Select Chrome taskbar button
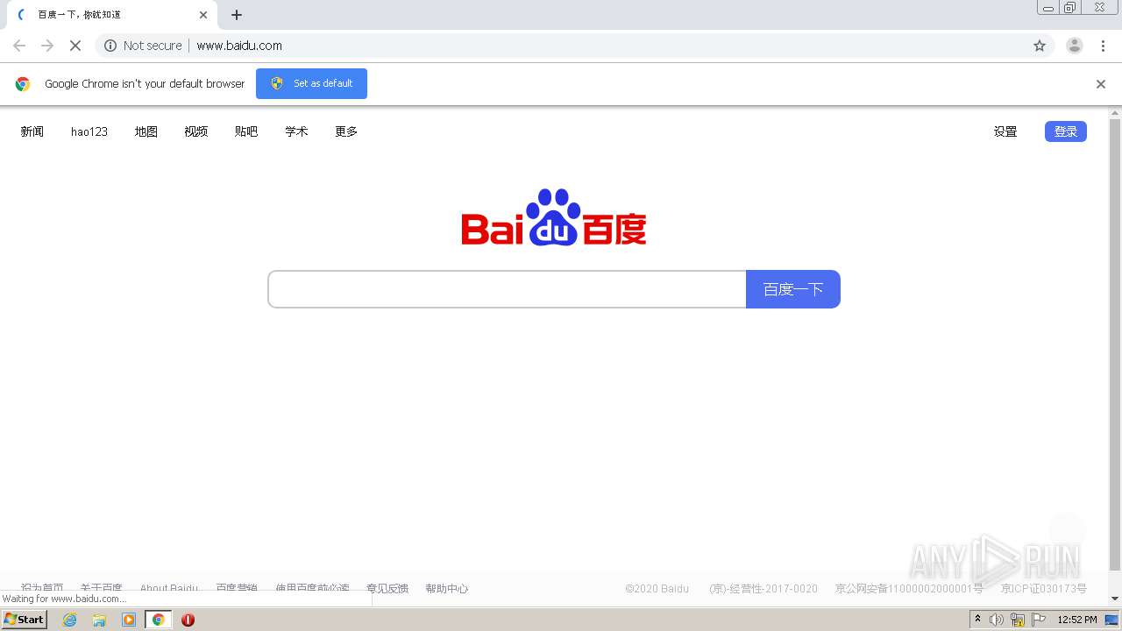The width and height of the screenshot is (1122, 631). 158,620
